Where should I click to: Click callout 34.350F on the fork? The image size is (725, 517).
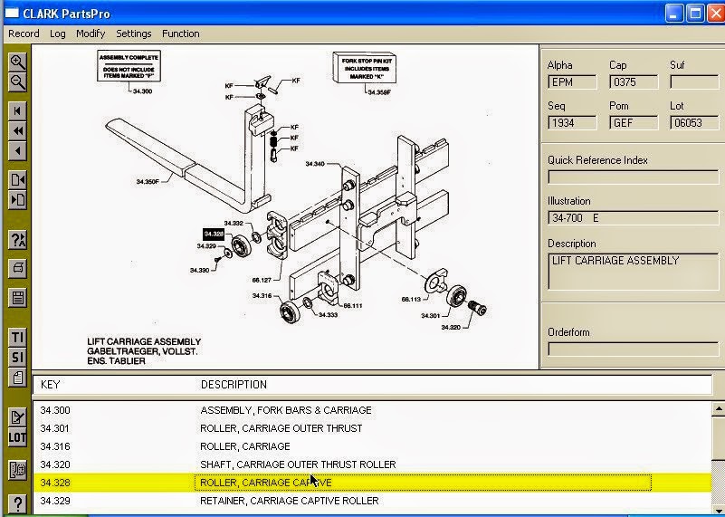point(148,182)
